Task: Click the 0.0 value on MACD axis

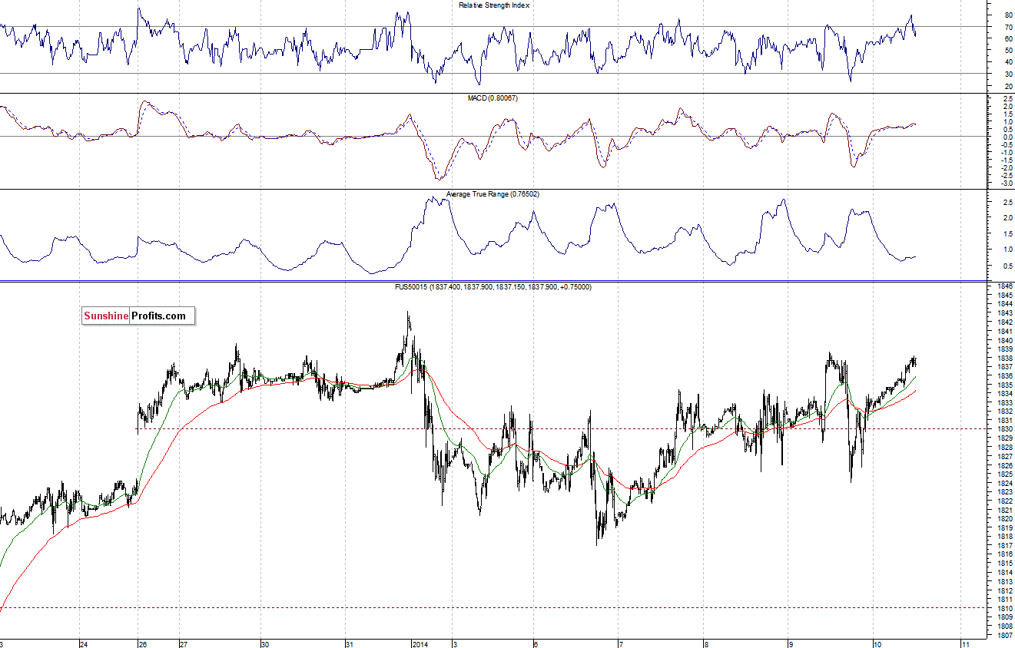Action: [1007, 137]
